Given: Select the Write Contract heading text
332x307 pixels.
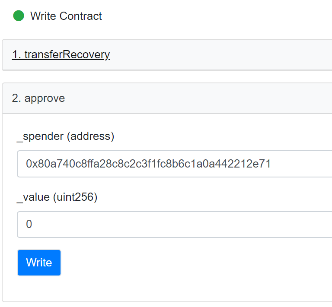Looking at the screenshot, I should 66,16.
